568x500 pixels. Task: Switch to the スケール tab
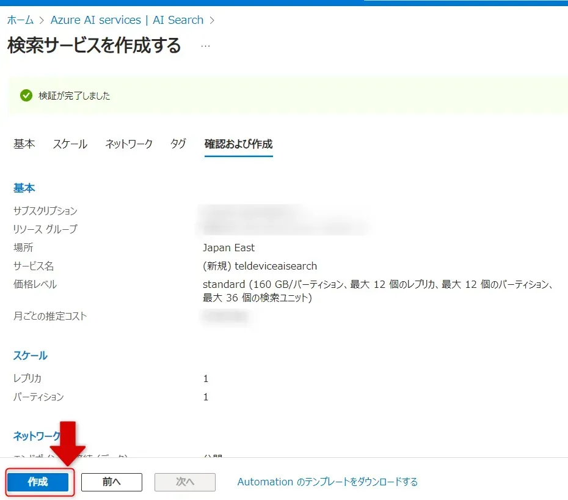tap(70, 144)
